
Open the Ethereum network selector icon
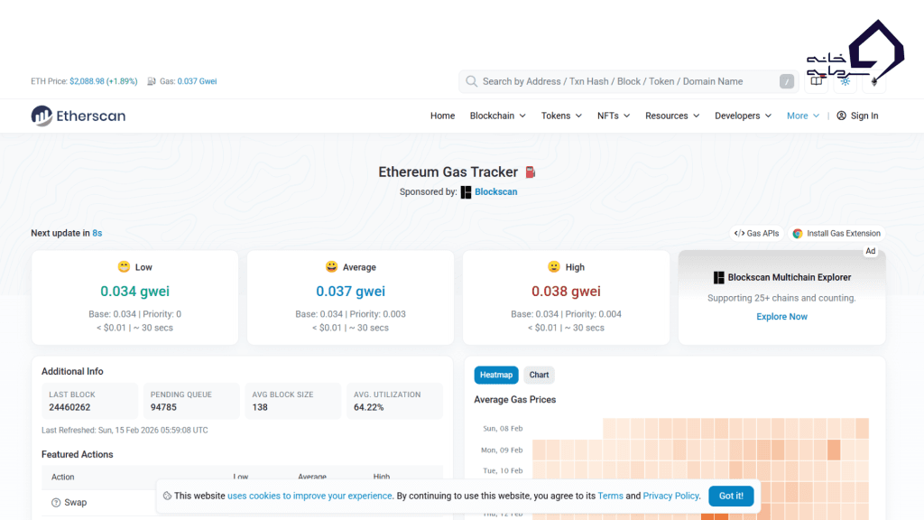click(x=873, y=81)
